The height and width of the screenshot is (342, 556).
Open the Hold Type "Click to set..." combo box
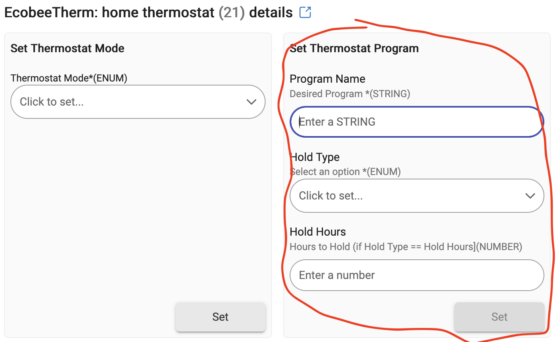click(x=417, y=195)
